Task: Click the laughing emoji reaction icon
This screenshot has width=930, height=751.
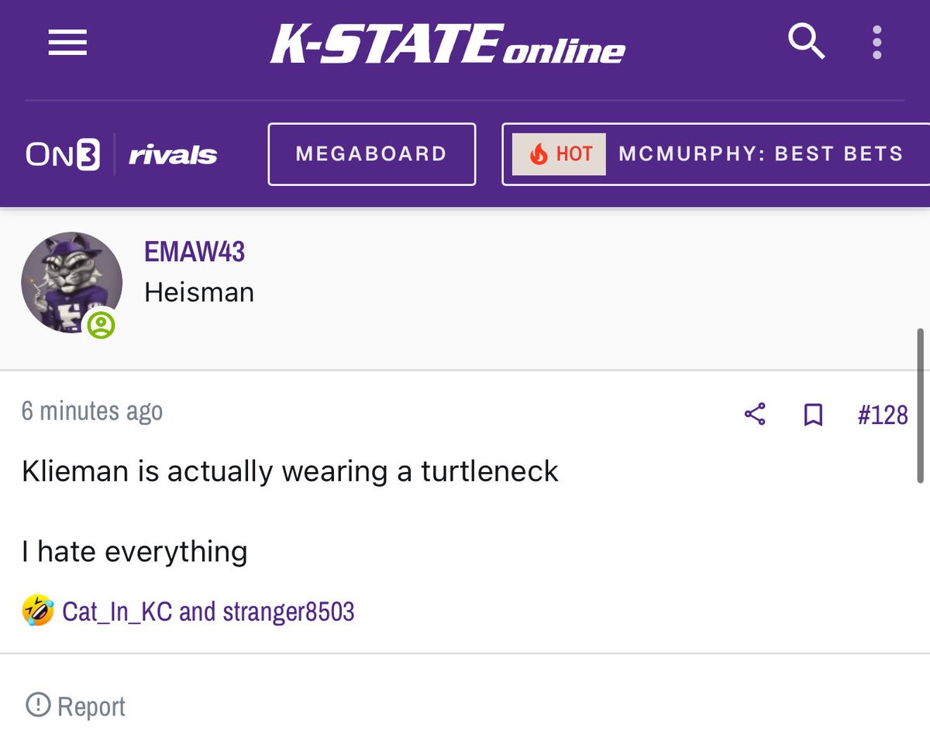Action: pyautogui.click(x=37, y=611)
